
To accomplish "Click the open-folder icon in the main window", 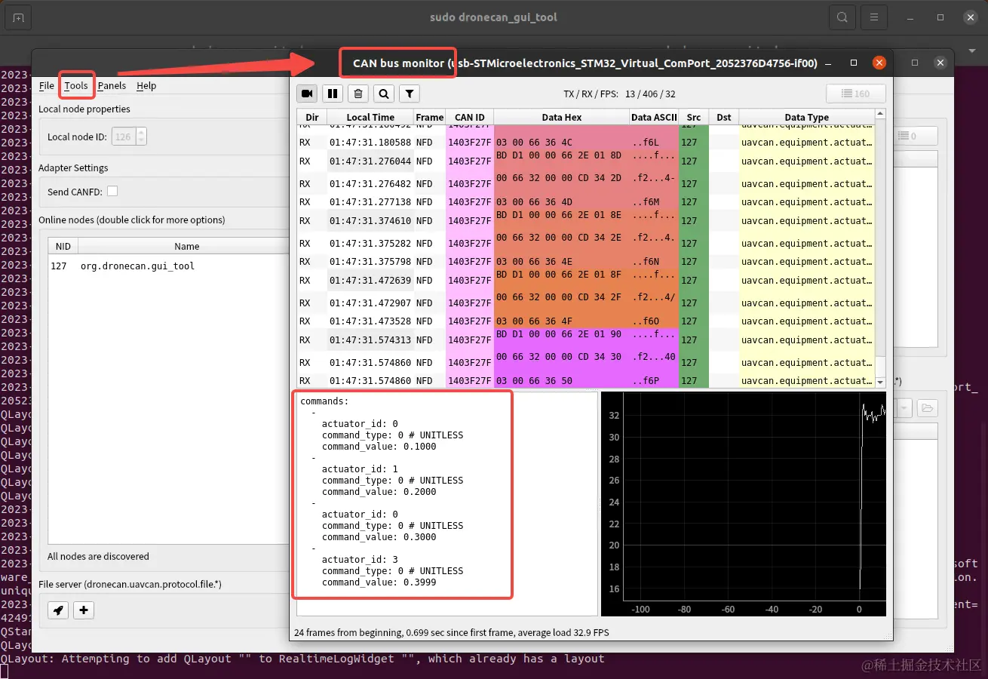I will (927, 409).
